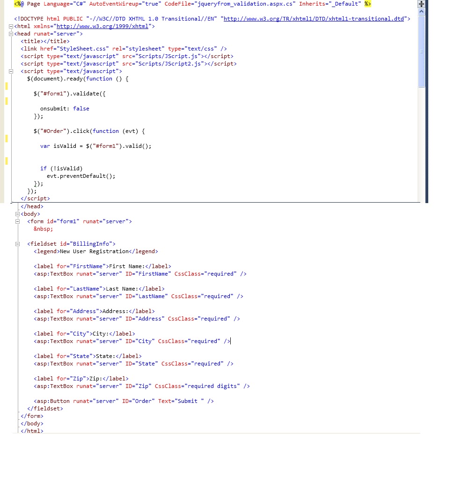Click the New User Registration legend text
The image size is (454, 489).
94,251
